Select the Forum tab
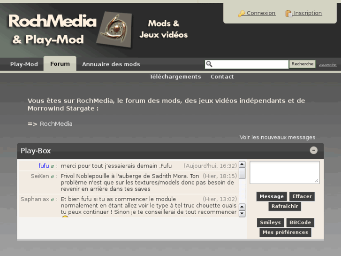 (x=60, y=64)
